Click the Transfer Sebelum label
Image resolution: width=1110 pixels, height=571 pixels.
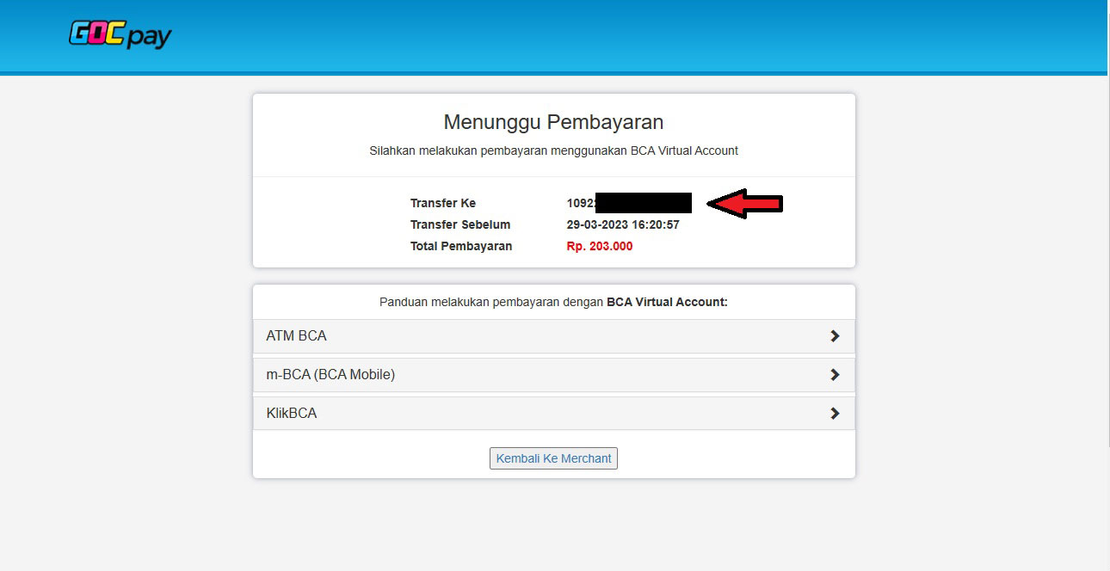click(x=460, y=224)
